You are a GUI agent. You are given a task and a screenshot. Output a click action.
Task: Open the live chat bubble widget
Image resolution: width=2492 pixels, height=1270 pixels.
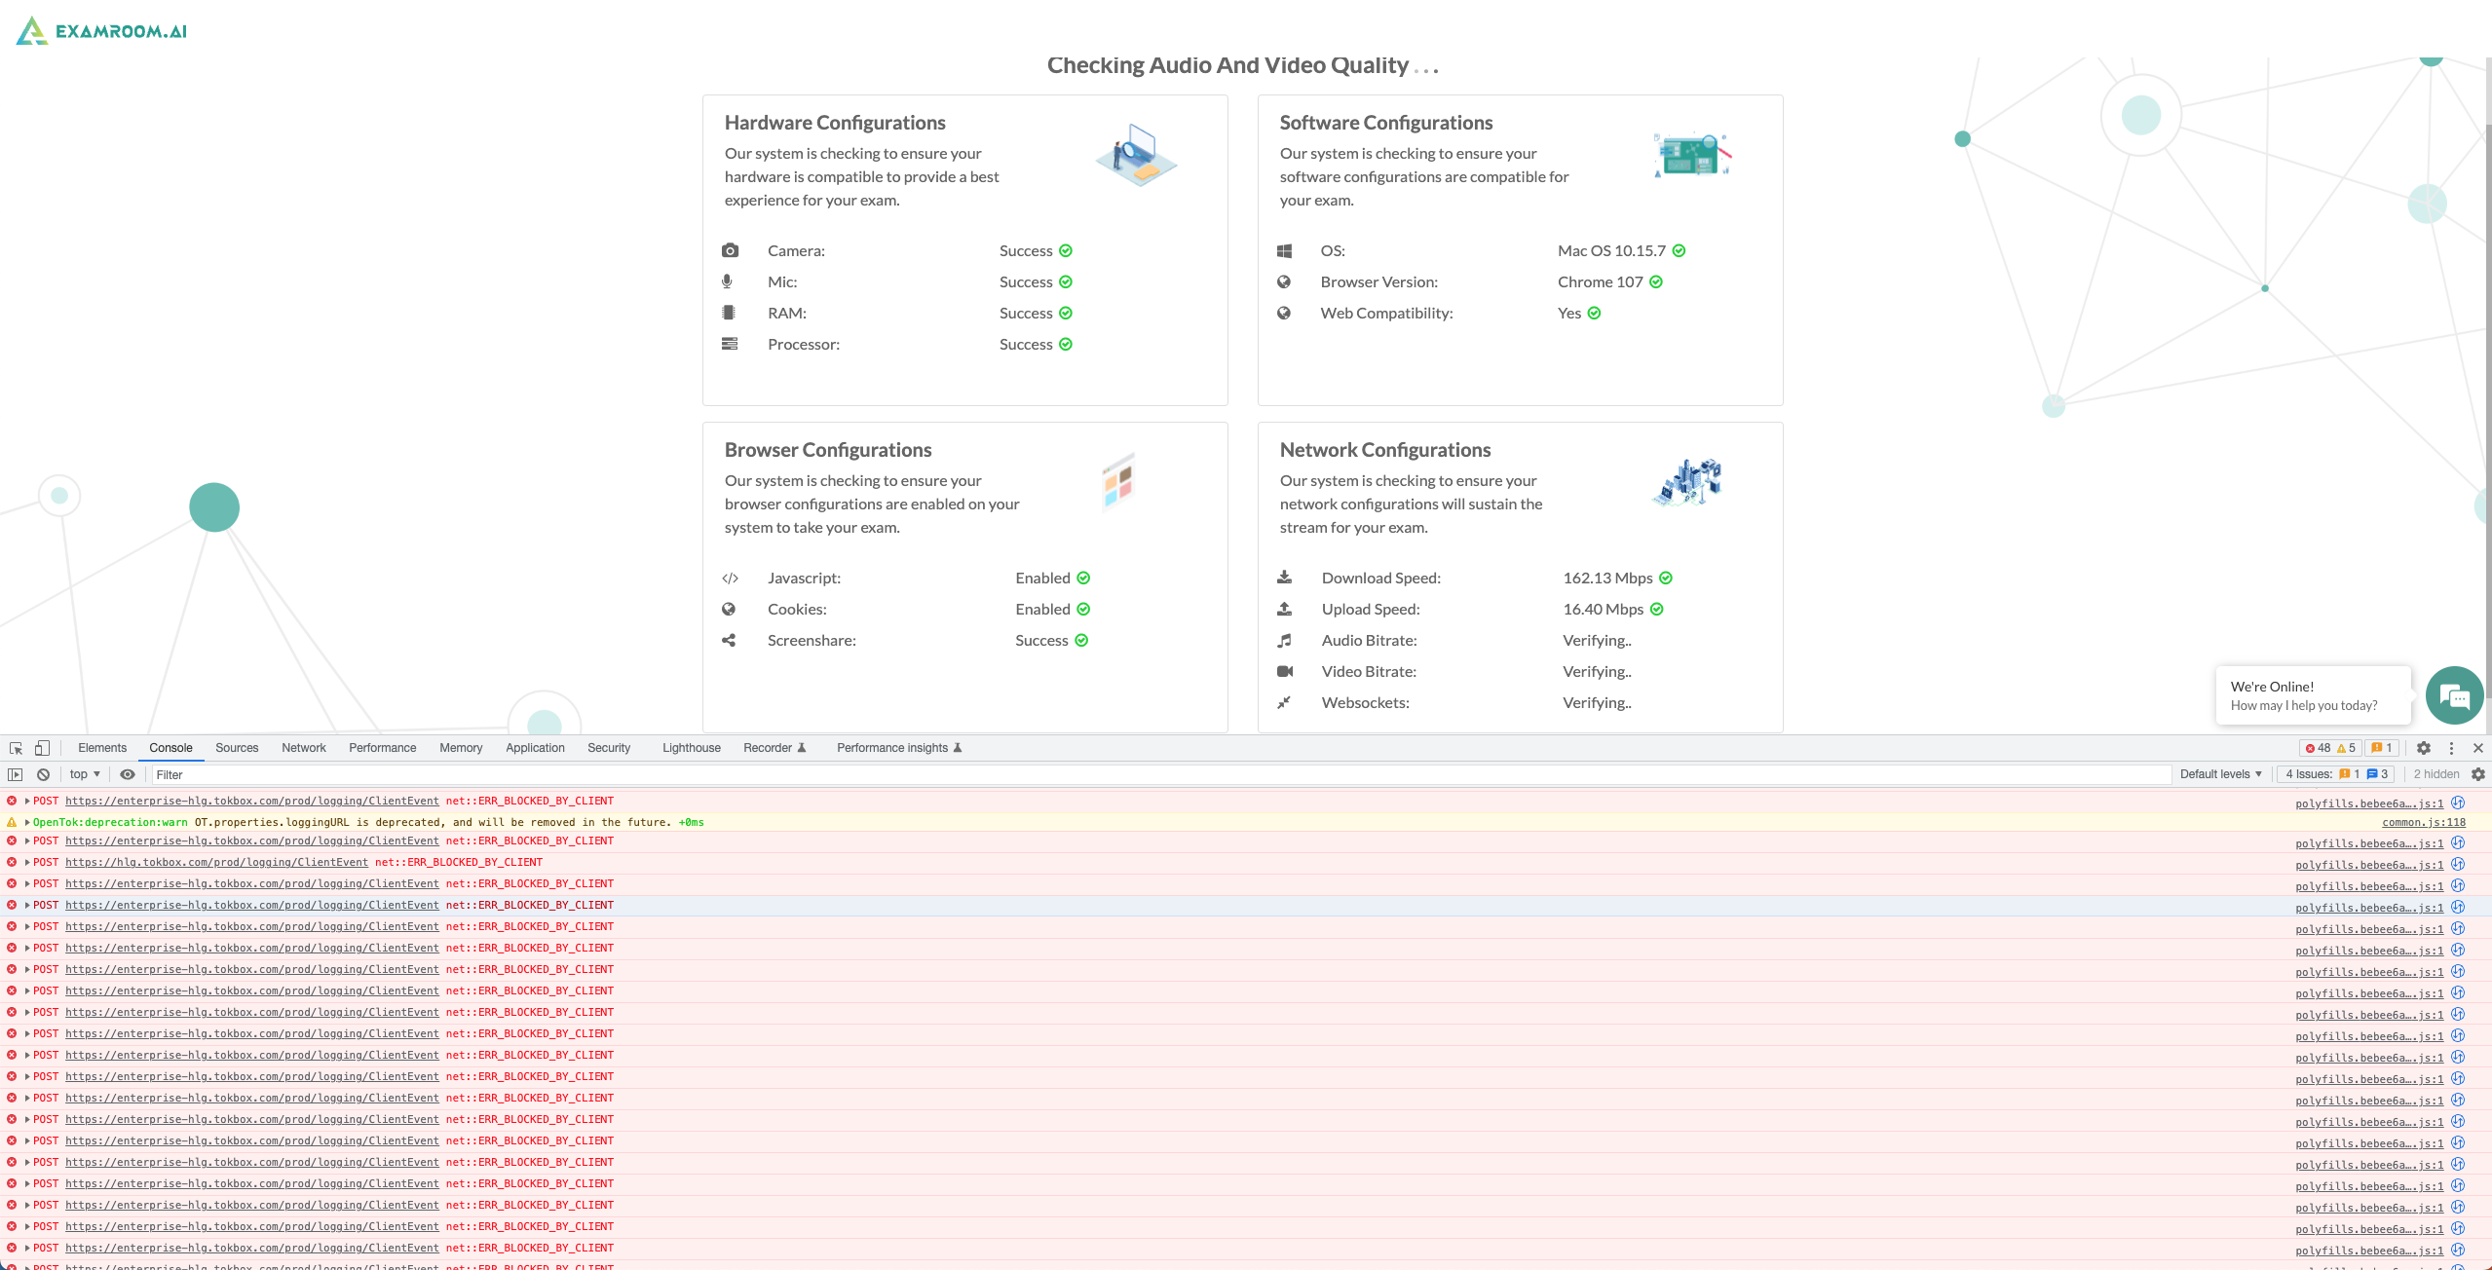point(2454,695)
